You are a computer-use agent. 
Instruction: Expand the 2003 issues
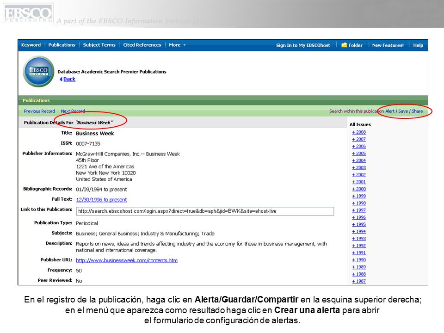click(359, 167)
